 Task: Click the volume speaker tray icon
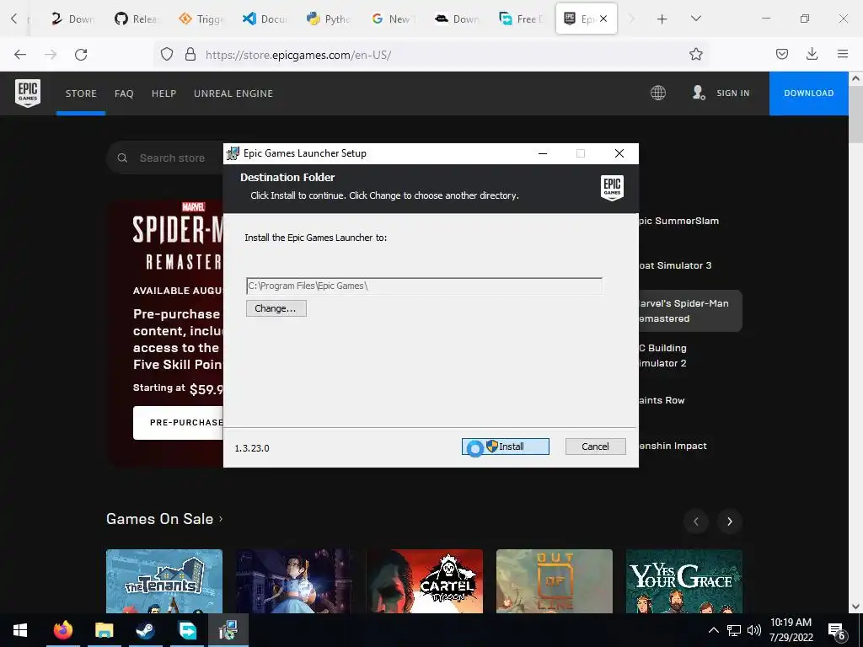point(754,630)
